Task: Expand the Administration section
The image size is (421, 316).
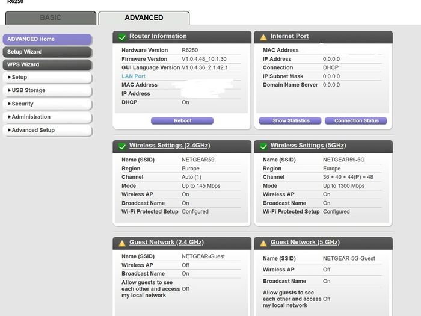Action: (48, 117)
